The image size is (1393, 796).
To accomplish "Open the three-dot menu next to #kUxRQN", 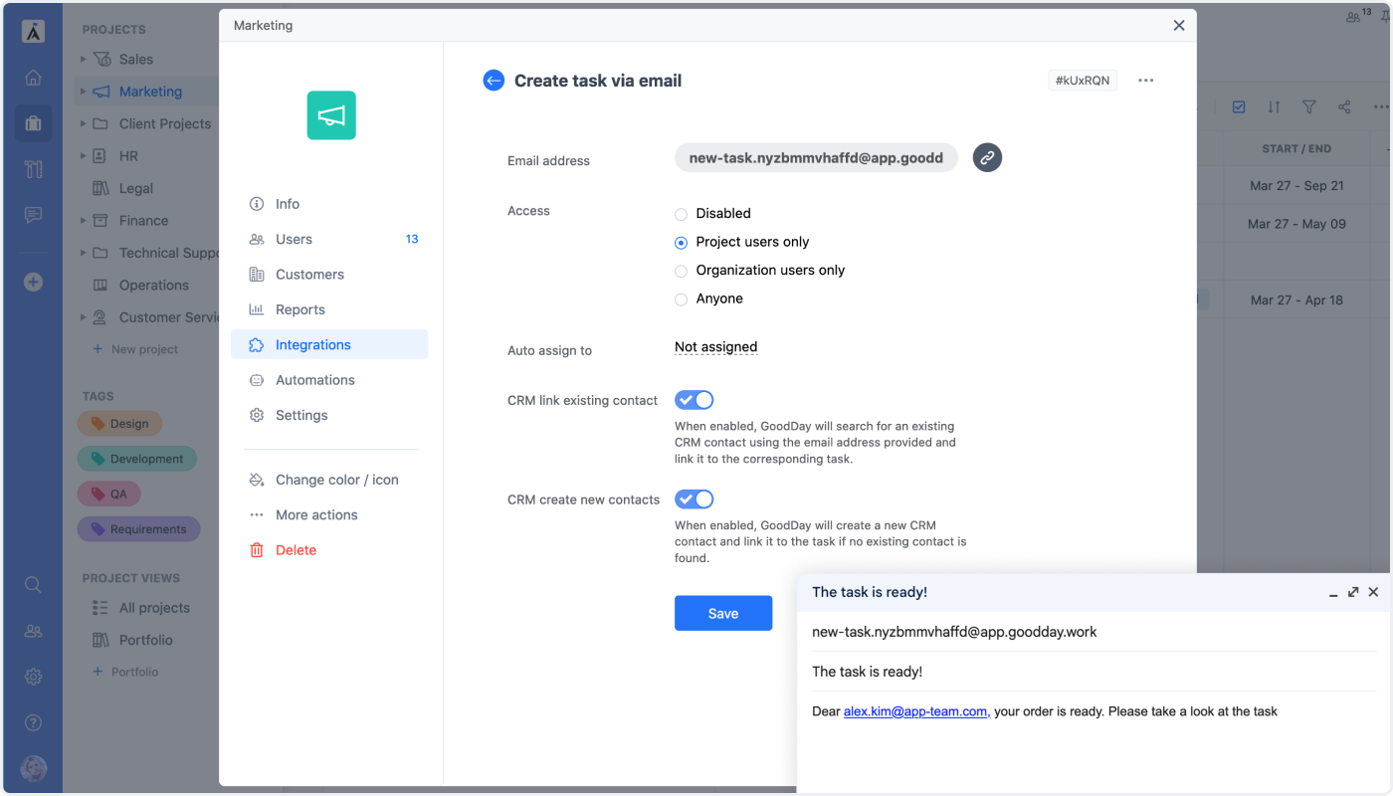I will [x=1145, y=81].
